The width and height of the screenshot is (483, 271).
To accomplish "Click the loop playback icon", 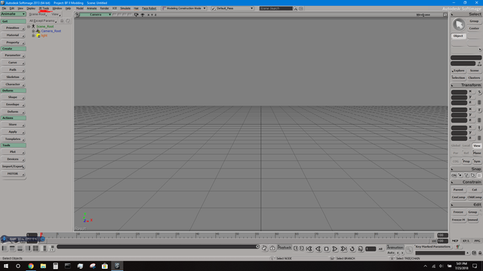I will [352, 249].
